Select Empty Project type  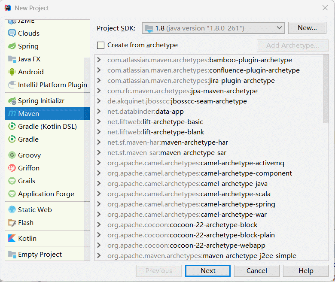coord(45,255)
